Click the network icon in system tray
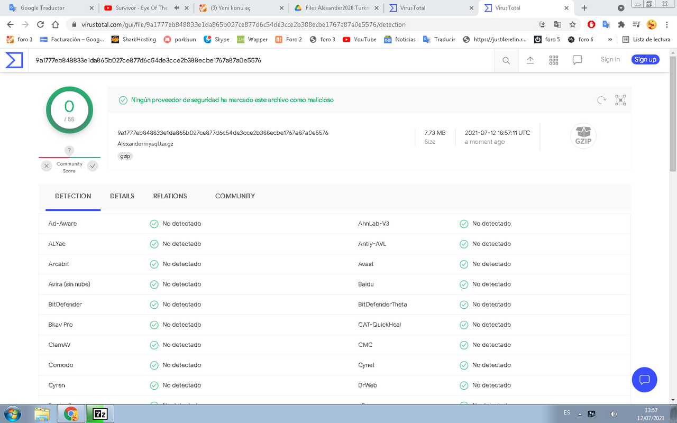Image resolution: width=677 pixels, height=423 pixels. (x=592, y=413)
